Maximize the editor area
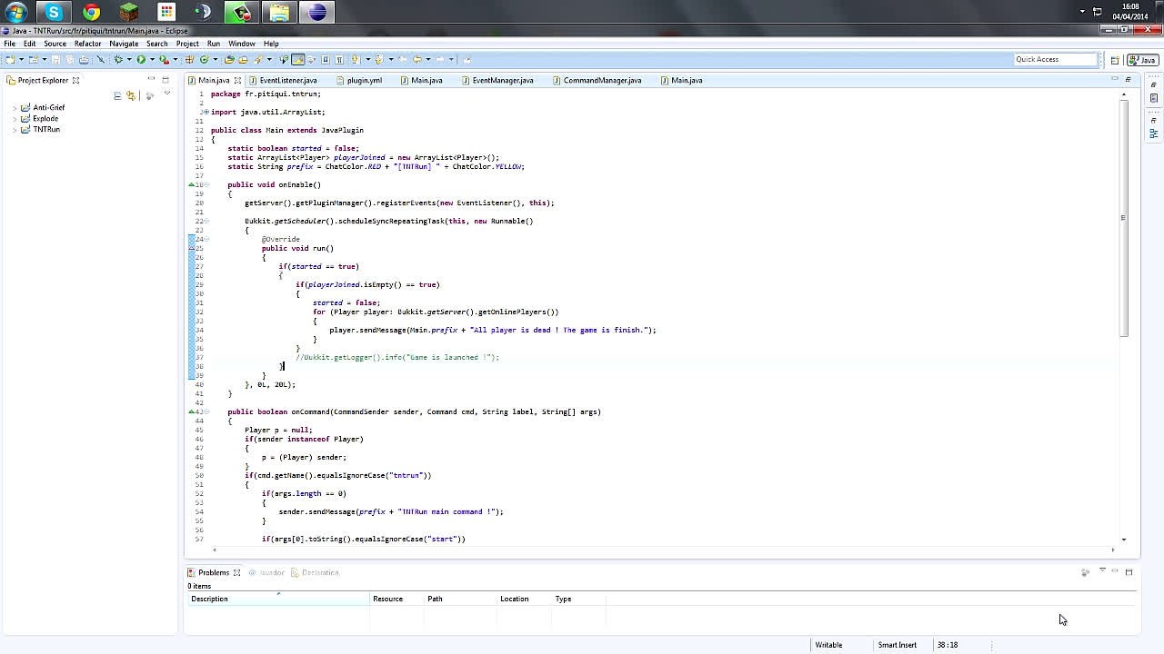This screenshot has width=1164, height=654. coord(1128,79)
